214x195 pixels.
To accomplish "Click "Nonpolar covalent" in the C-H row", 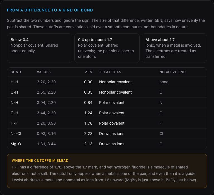I will coord(115,92).
